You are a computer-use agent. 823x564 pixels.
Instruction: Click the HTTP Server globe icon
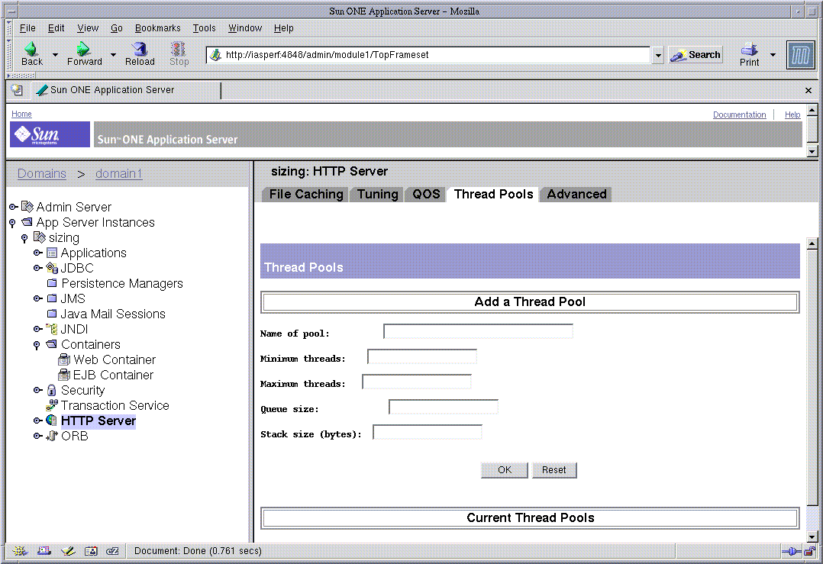51,421
